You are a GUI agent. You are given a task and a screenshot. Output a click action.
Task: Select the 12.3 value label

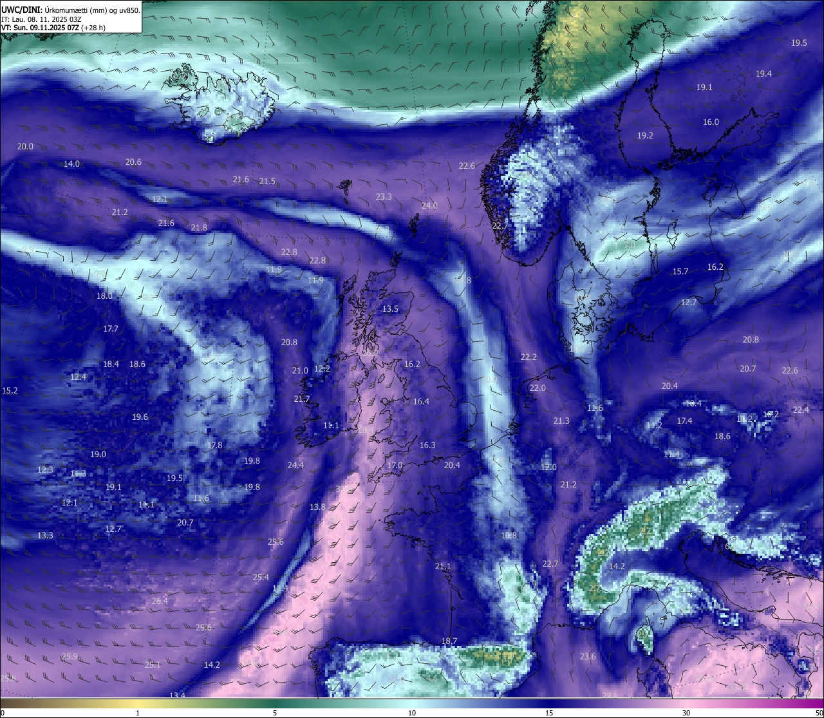(x=45, y=470)
